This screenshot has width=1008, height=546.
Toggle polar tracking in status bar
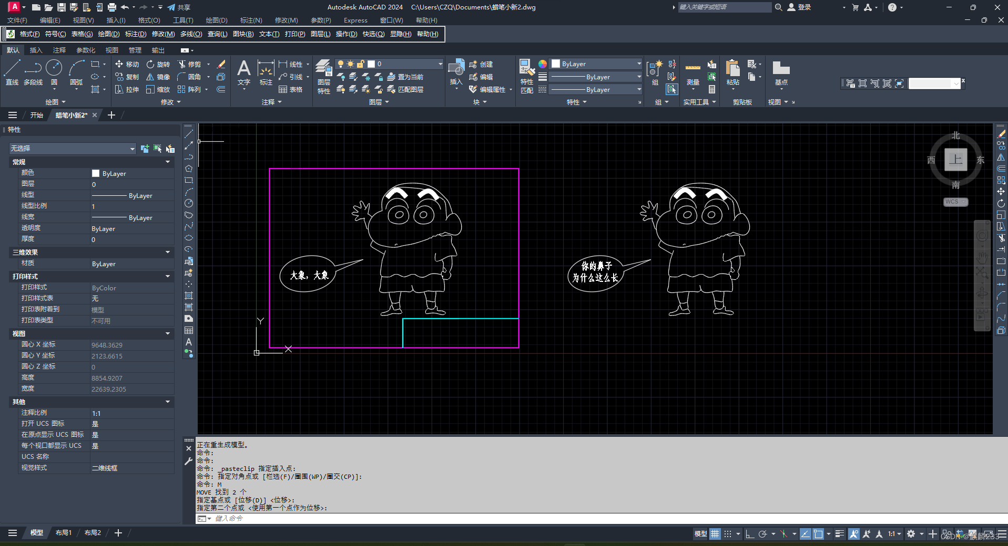(763, 534)
